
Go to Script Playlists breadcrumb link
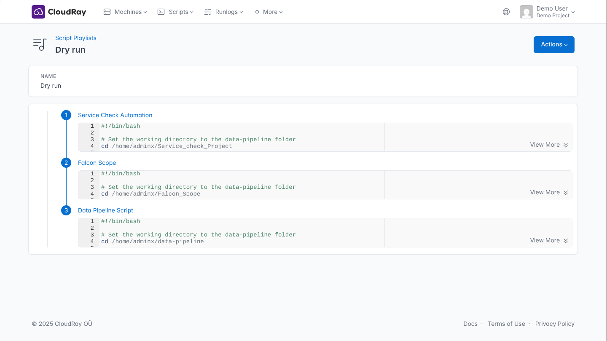[76, 38]
